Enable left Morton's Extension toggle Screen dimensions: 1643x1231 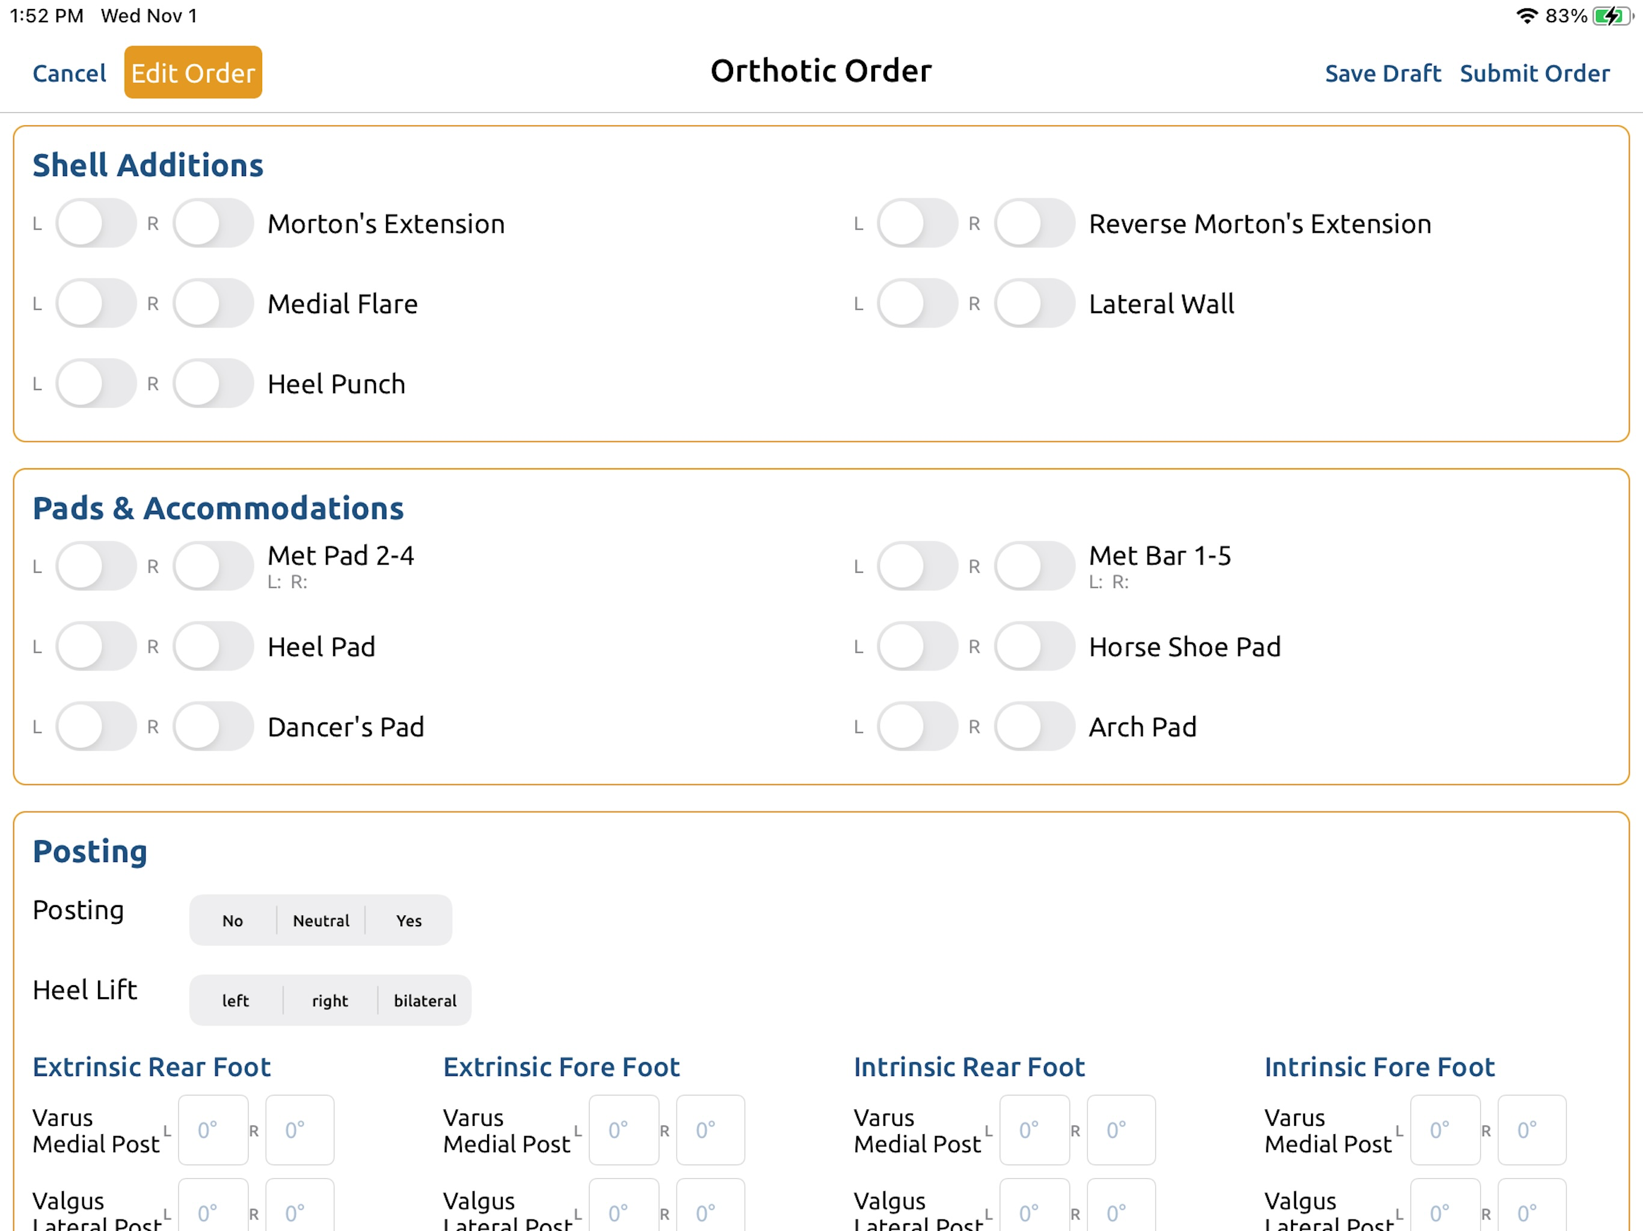click(96, 223)
